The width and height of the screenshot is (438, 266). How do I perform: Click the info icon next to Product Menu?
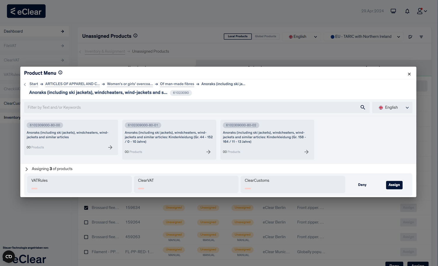coord(60,73)
